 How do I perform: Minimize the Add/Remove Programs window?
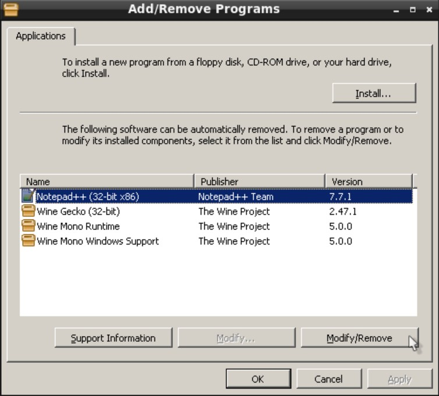click(x=396, y=10)
